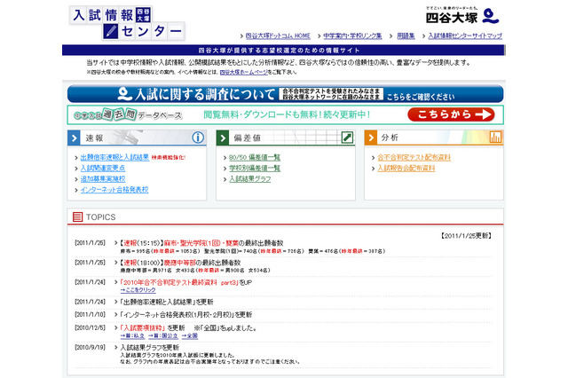Click the green arrow icon beside 偏差値
Image resolution: width=568 pixels, height=378 pixels.
223,138
